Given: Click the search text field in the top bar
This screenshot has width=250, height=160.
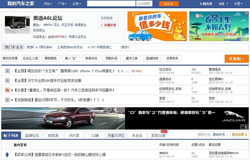Looking at the screenshot, I should [111, 4].
